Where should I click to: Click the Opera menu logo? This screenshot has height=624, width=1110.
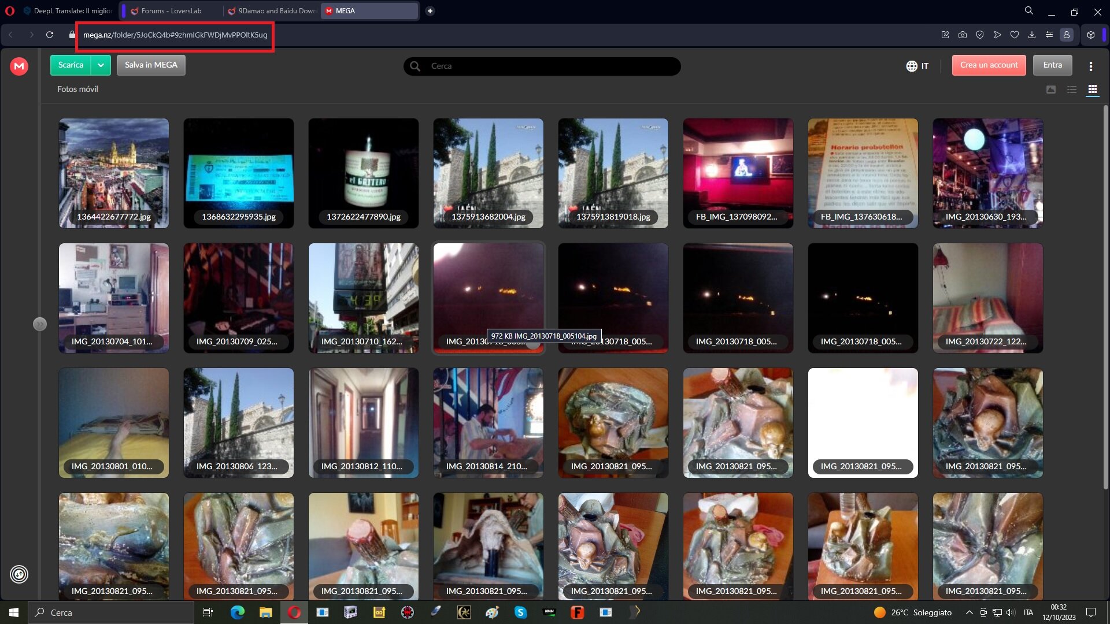(x=9, y=11)
